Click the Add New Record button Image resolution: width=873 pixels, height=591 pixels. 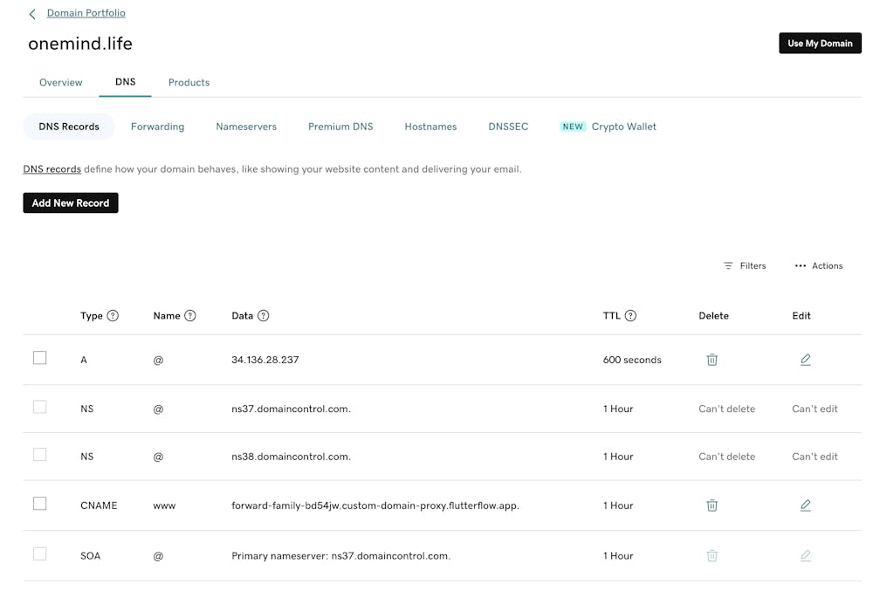pos(71,203)
